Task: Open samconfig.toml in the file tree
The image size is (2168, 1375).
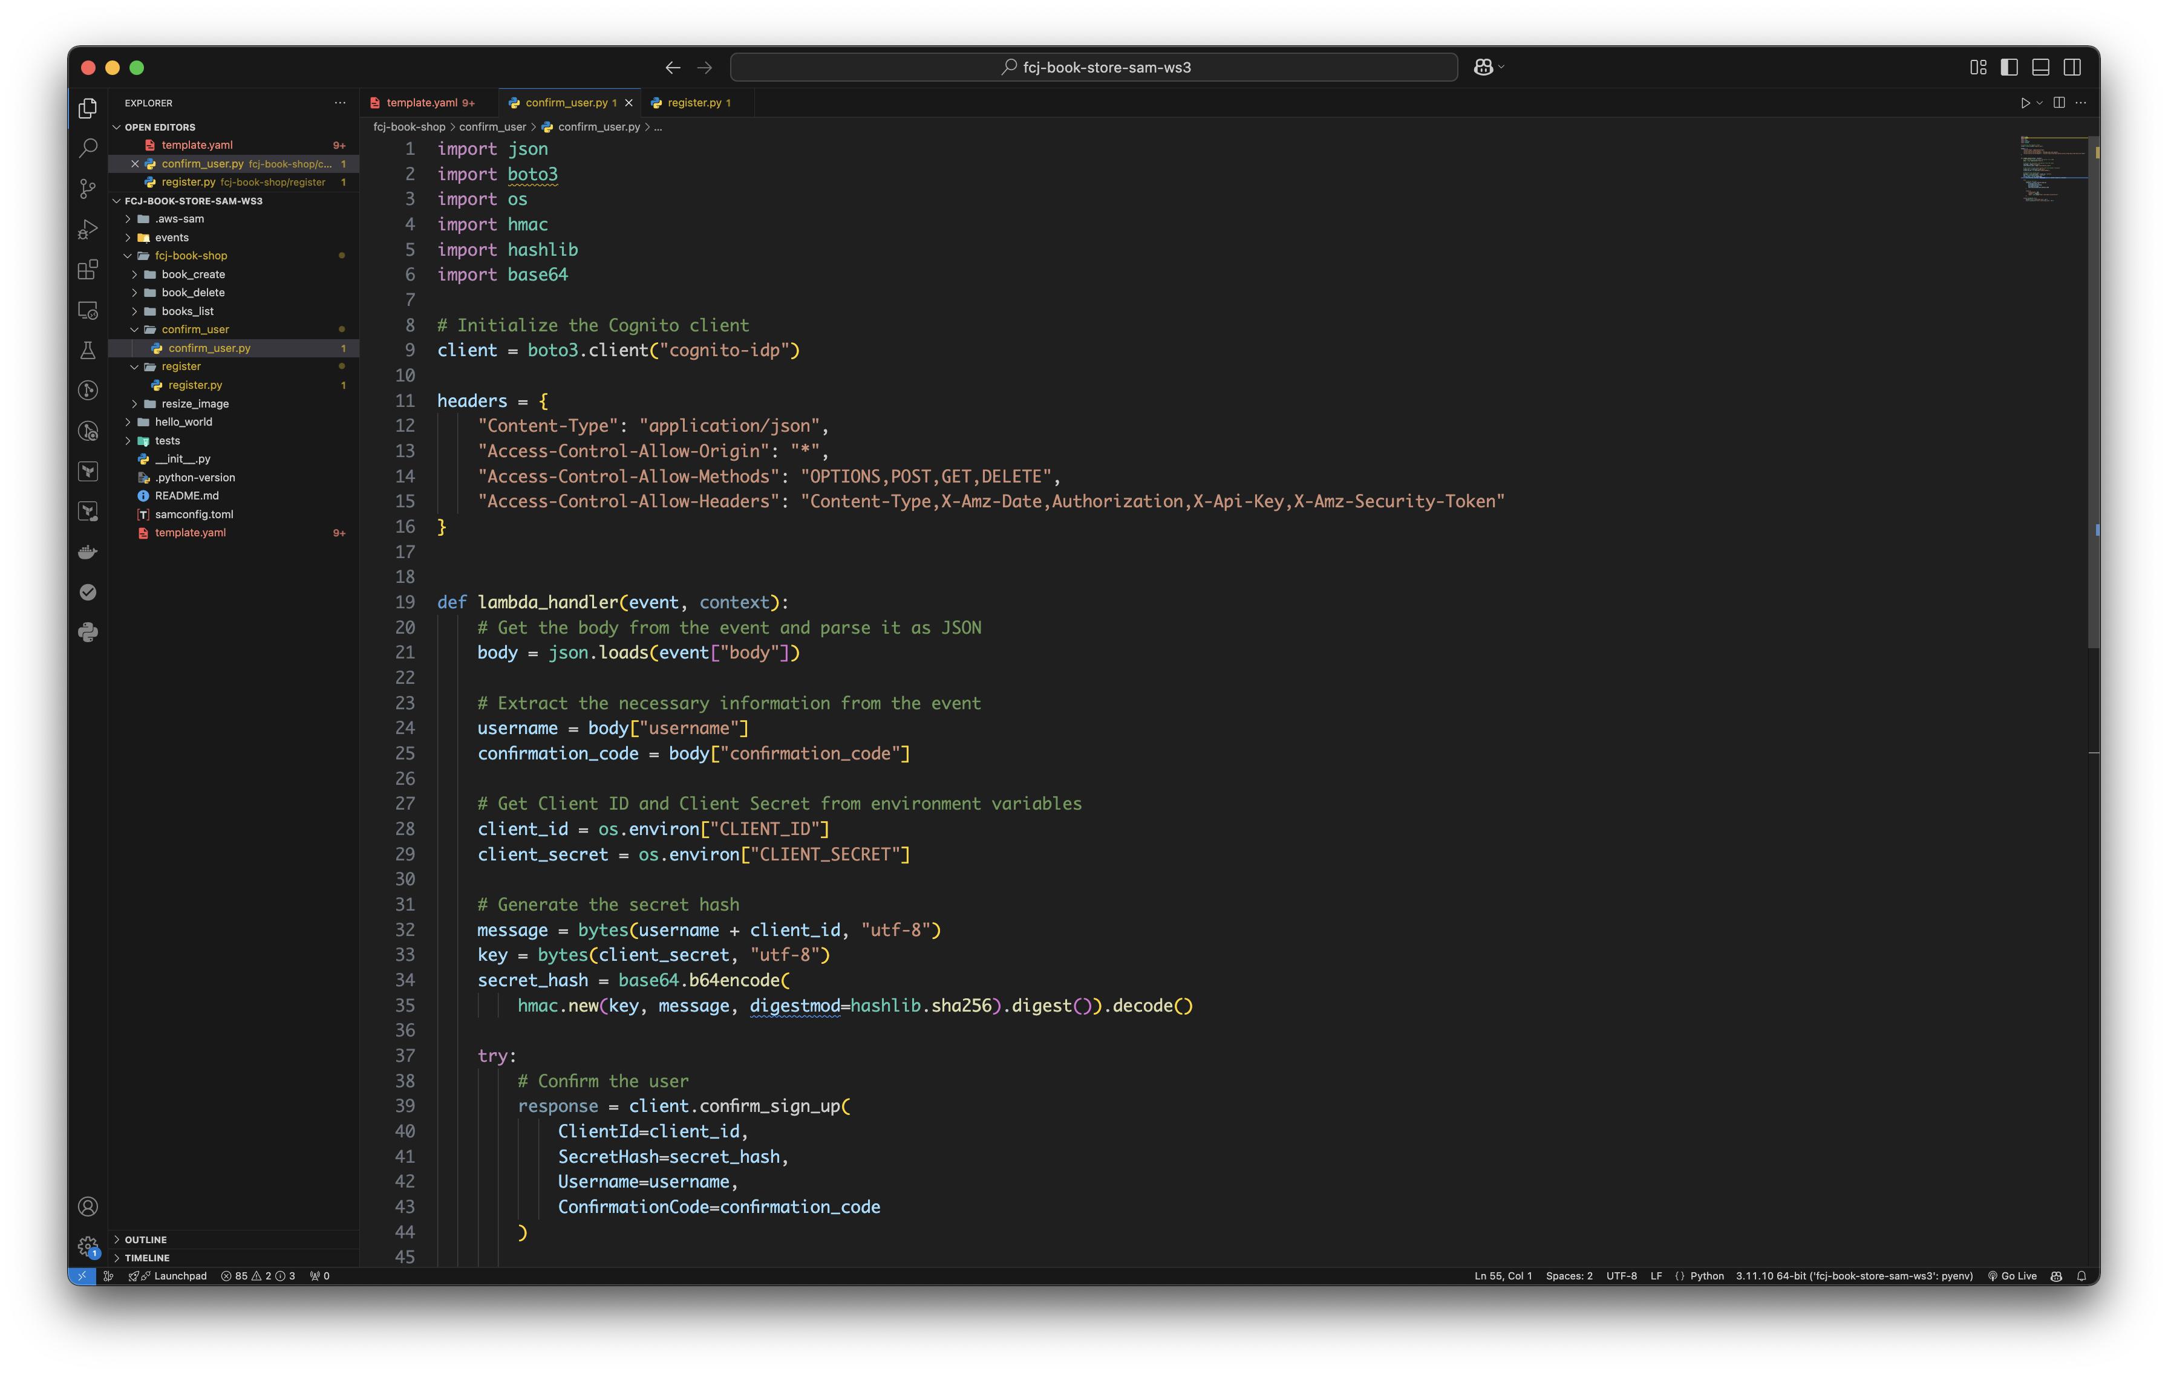Action: coord(194,515)
